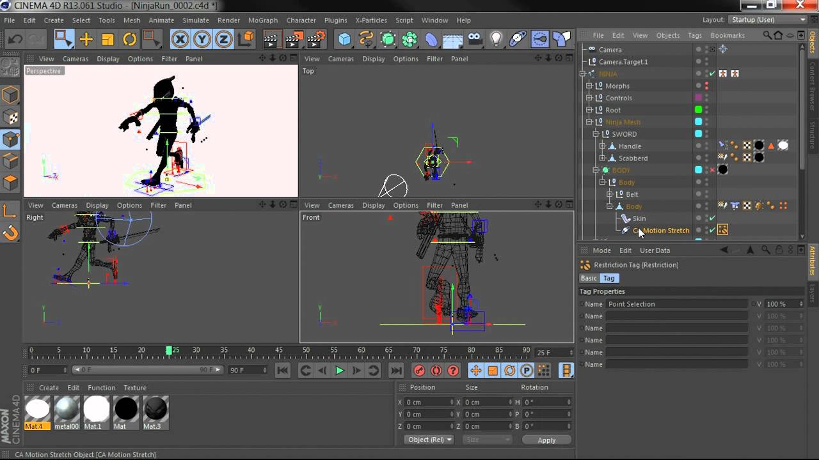This screenshot has height=460, width=819.
Task: Open the MoGraph menu
Action: [263, 20]
